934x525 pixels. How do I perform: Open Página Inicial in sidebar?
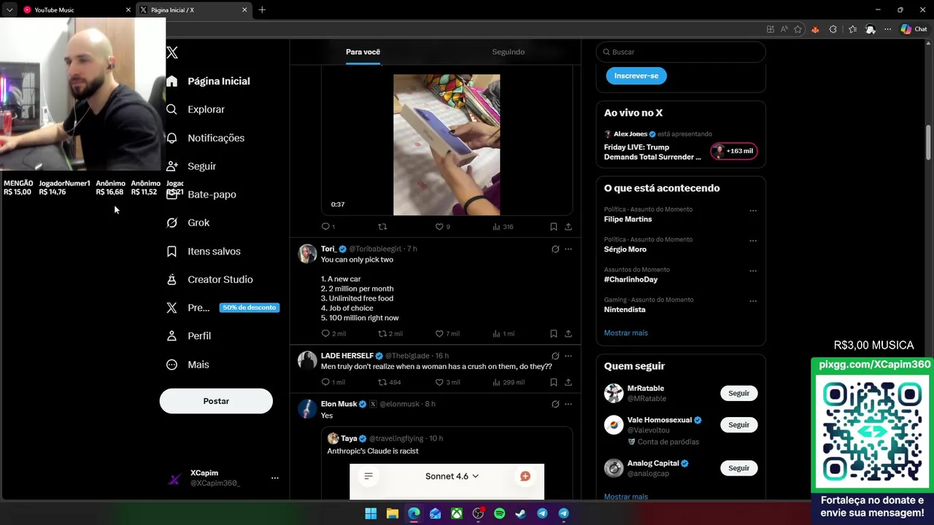click(x=208, y=82)
